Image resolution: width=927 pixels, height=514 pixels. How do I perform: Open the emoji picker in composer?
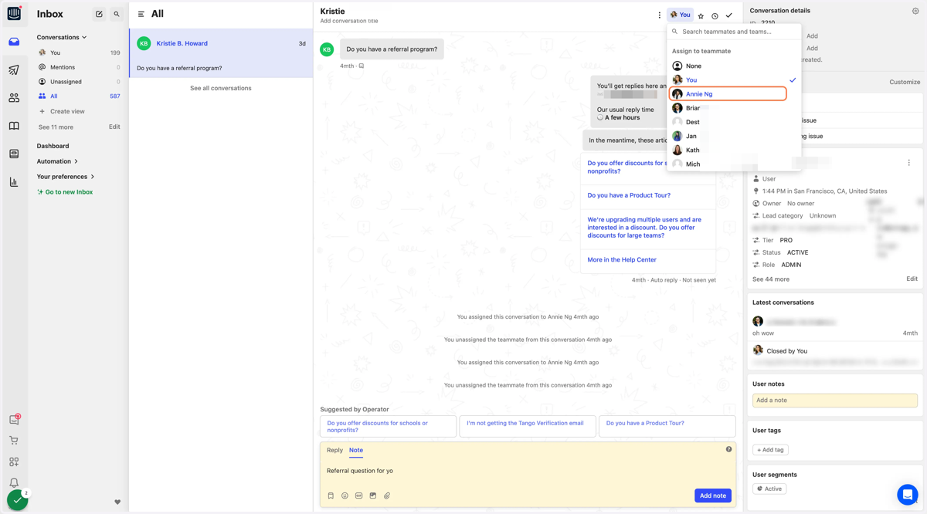[x=345, y=495]
